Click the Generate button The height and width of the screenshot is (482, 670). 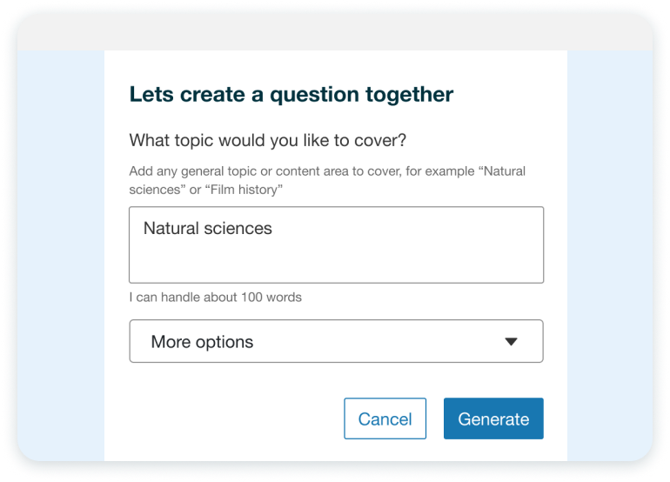pos(493,418)
